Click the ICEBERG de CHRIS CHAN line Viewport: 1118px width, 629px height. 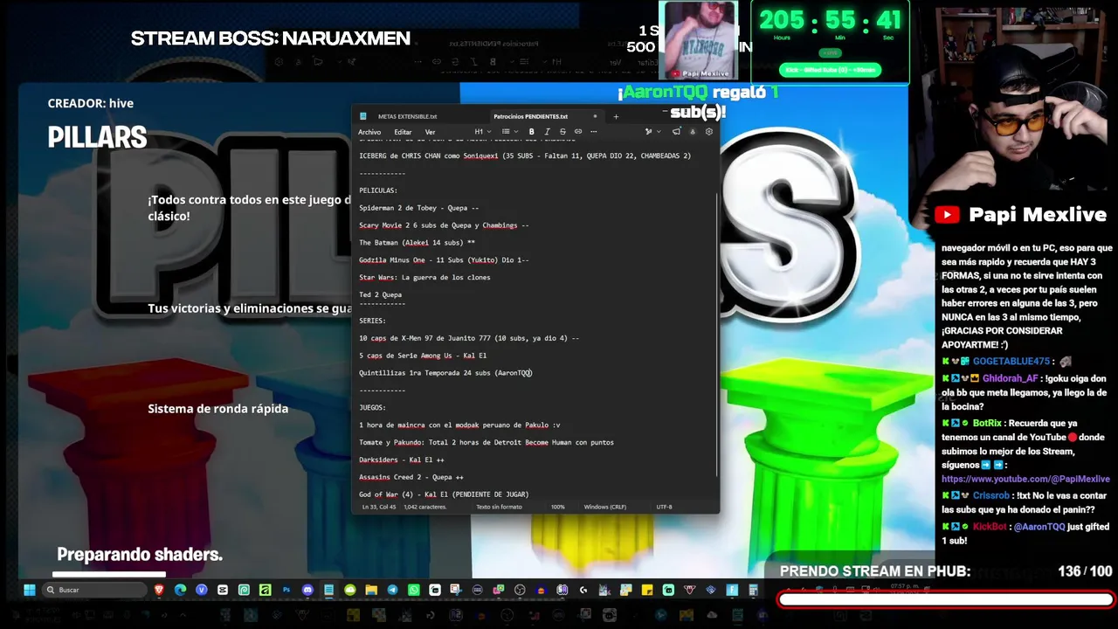525,156
